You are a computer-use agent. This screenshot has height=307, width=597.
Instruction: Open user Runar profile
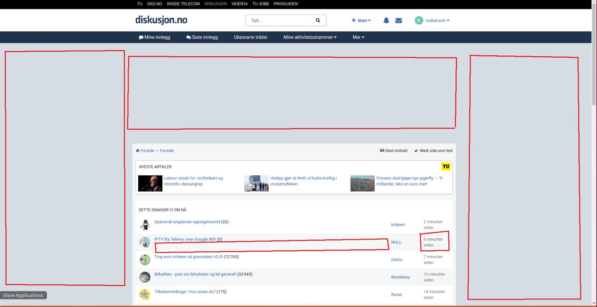(x=397, y=295)
